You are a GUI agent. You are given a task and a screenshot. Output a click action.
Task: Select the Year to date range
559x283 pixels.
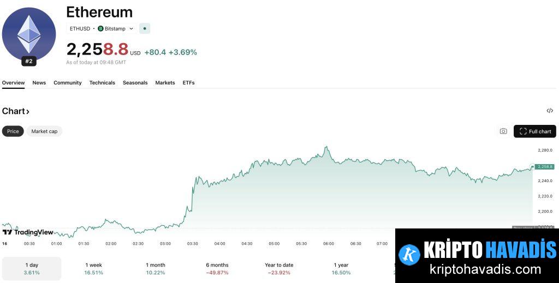pos(279,269)
